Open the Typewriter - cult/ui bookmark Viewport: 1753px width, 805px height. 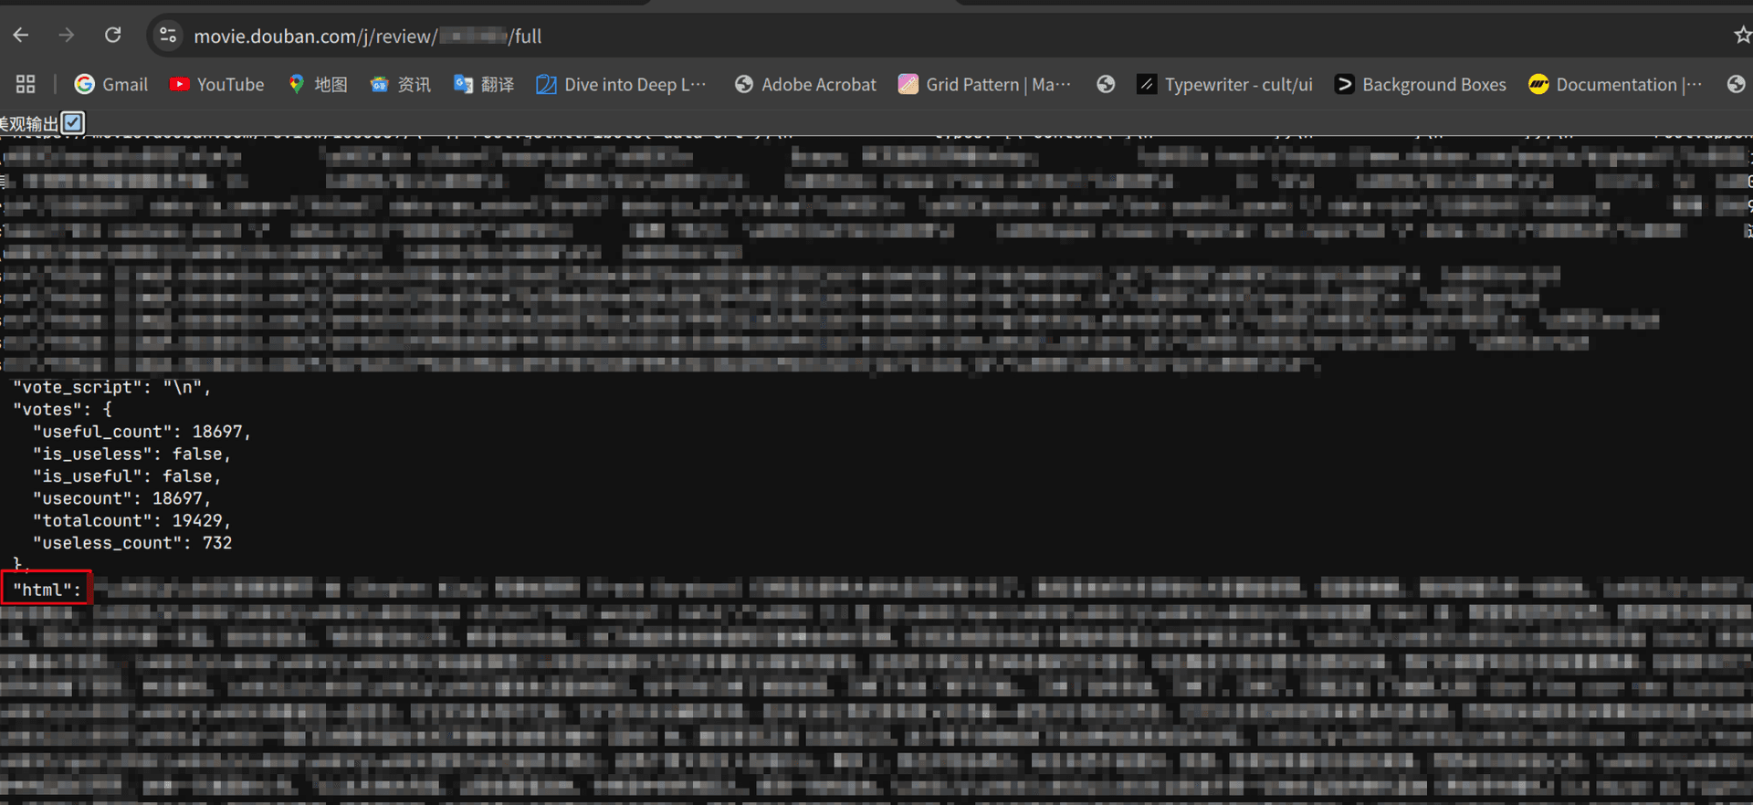coord(1224,85)
